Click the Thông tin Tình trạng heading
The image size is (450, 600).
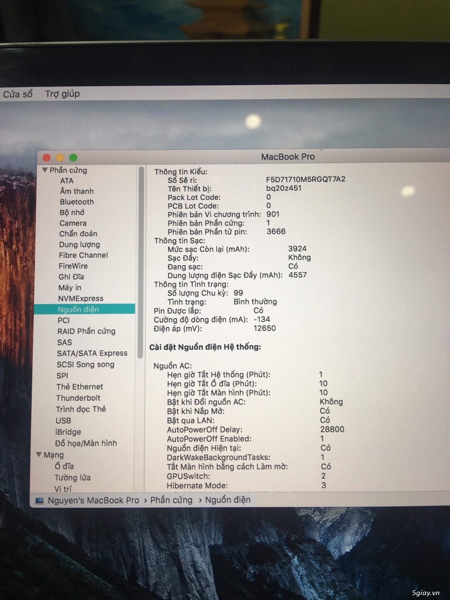point(191,284)
